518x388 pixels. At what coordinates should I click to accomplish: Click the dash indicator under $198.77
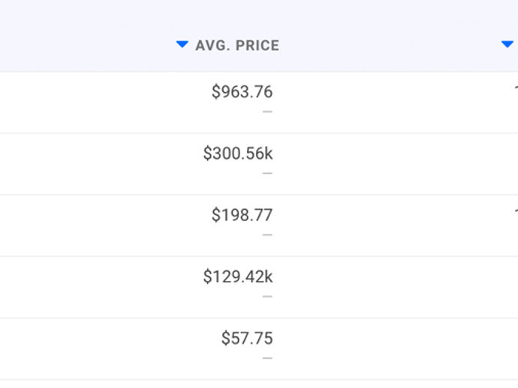point(267,235)
